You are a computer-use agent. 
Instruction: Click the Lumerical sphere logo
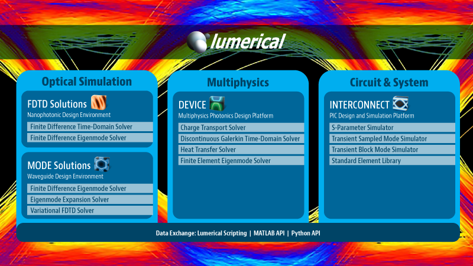click(x=197, y=41)
